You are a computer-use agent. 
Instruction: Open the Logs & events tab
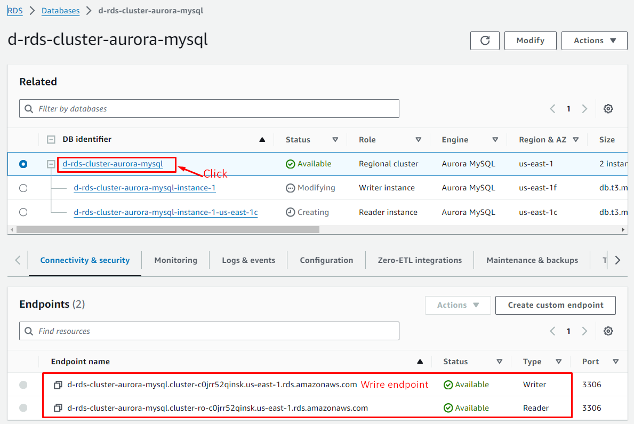[248, 260]
